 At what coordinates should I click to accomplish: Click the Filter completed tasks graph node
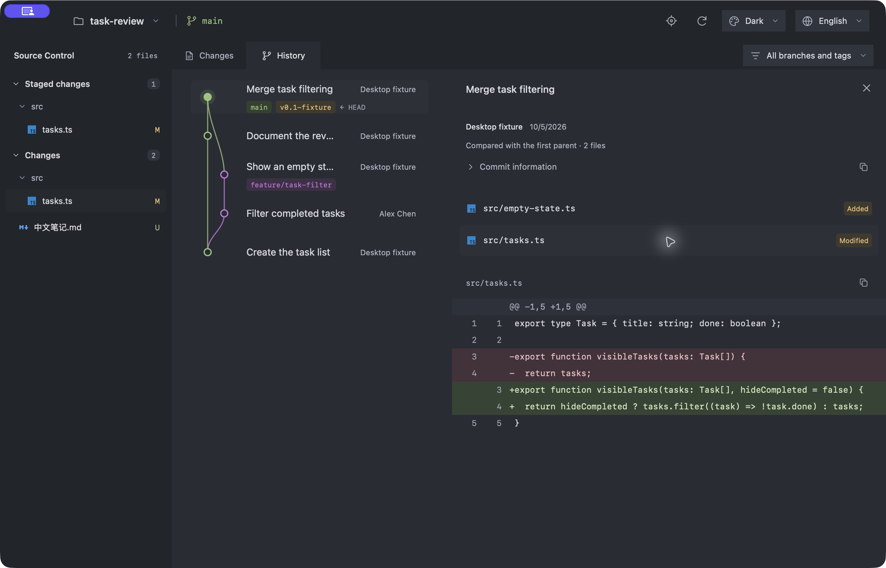tap(224, 213)
